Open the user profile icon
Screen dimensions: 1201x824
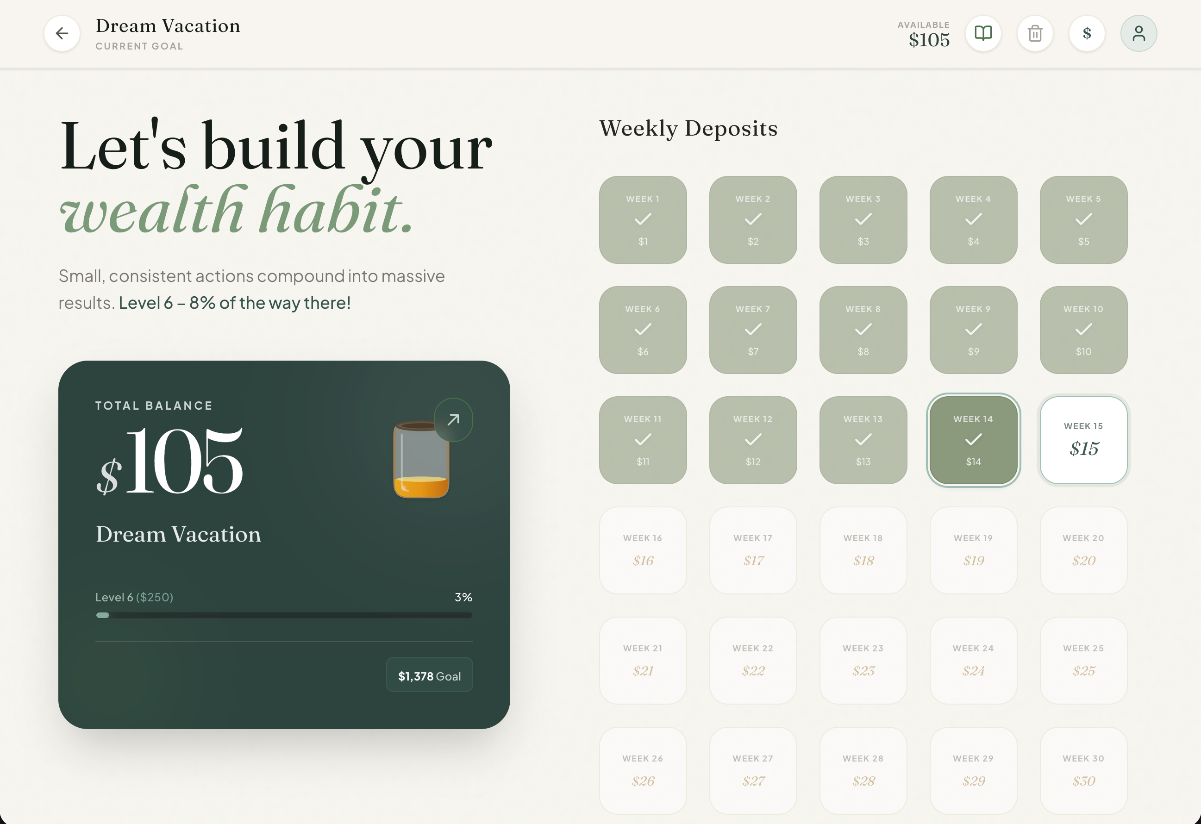click(1138, 34)
